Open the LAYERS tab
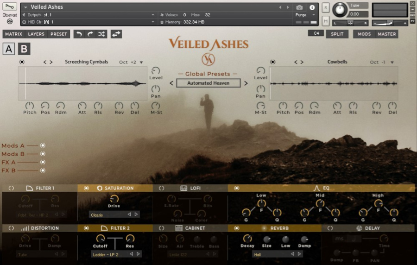 point(36,34)
